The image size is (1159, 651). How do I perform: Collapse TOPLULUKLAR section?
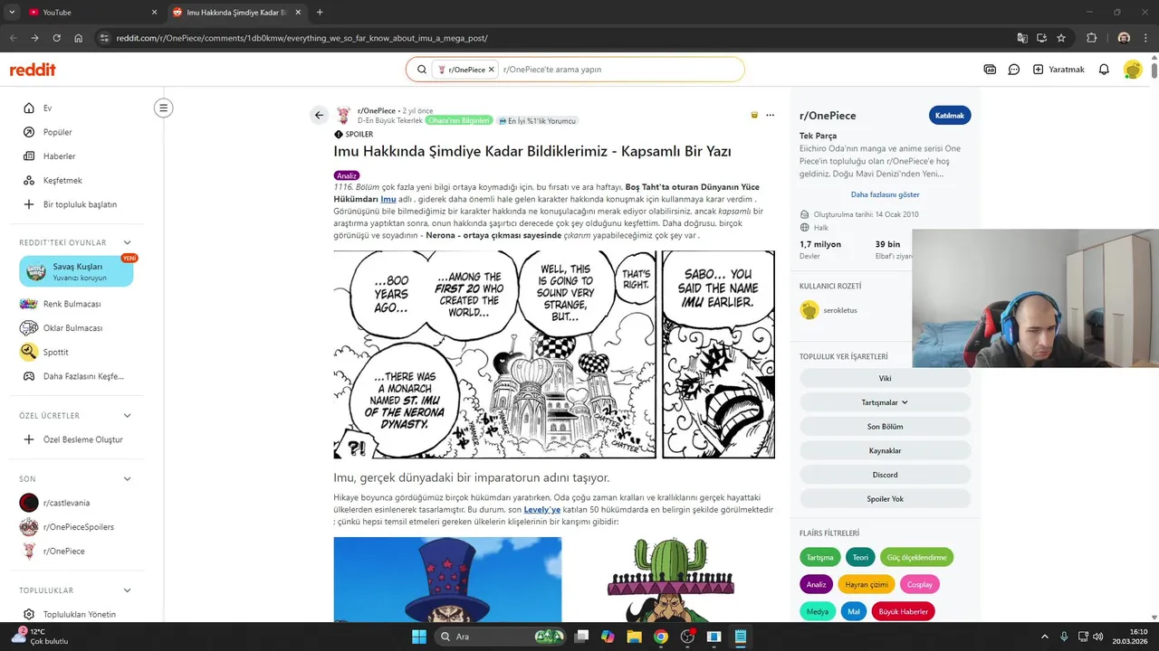click(x=127, y=590)
